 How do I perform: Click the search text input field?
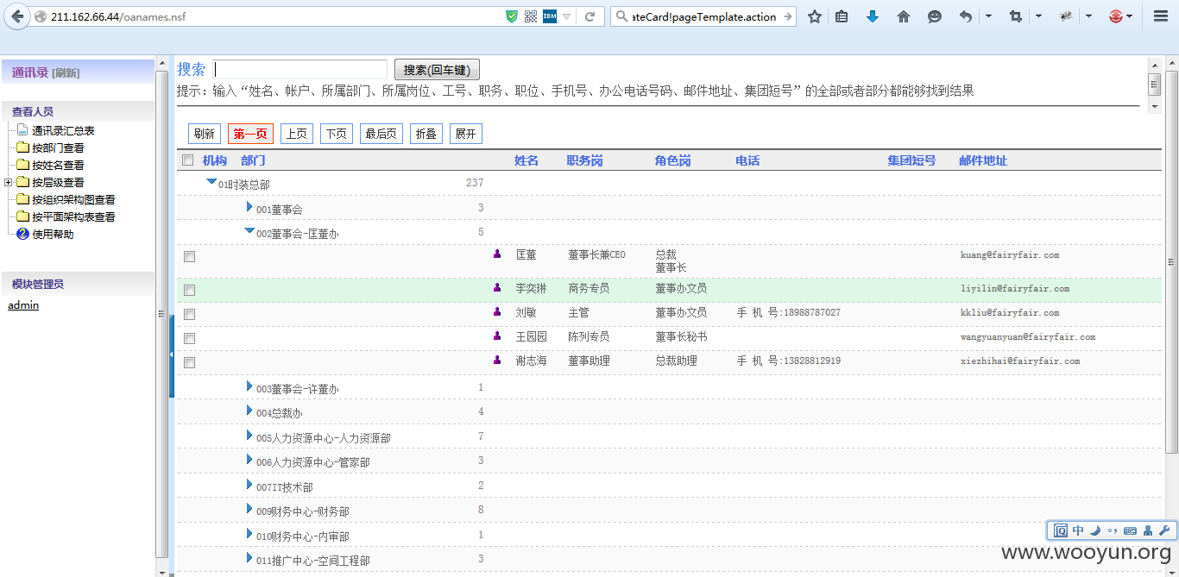300,70
